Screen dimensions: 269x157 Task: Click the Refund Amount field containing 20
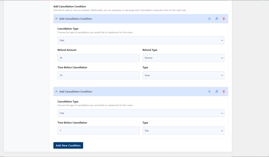tap(99, 58)
